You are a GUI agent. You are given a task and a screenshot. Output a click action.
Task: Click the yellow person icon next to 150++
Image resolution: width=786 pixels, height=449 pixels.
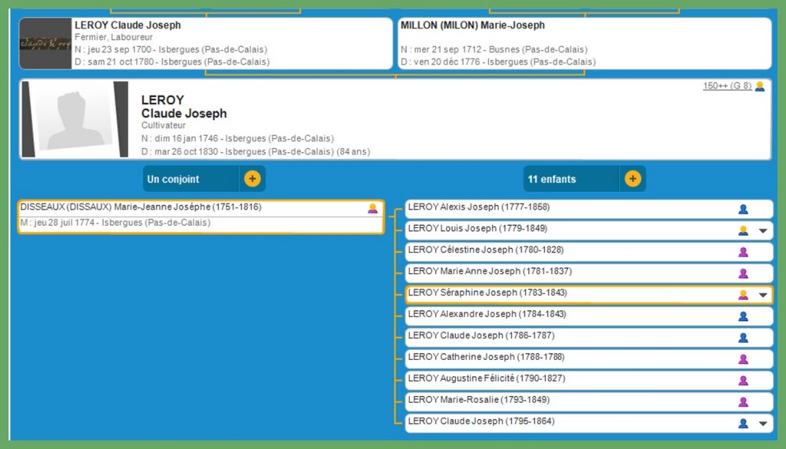pos(759,87)
